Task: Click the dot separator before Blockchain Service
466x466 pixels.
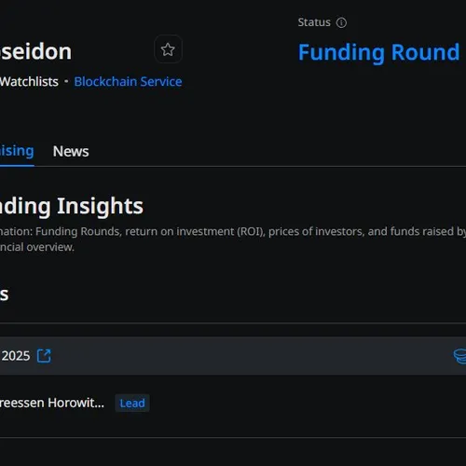Action: point(66,81)
